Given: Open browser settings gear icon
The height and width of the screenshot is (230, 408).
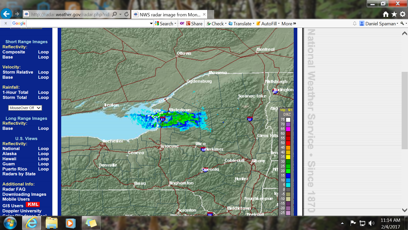Looking at the screenshot, I should click(x=403, y=14).
